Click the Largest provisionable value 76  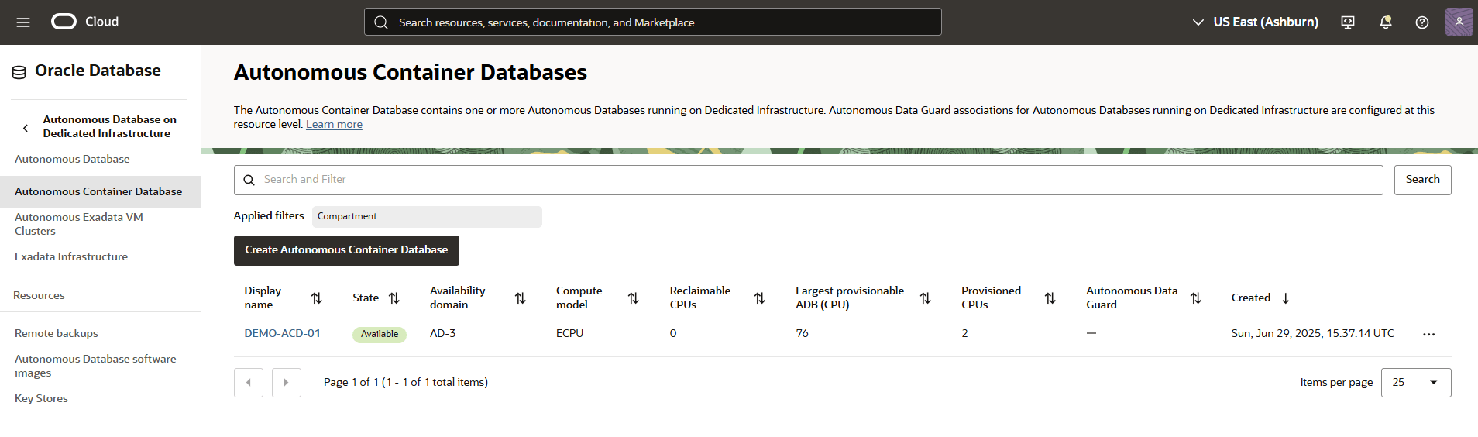802,333
